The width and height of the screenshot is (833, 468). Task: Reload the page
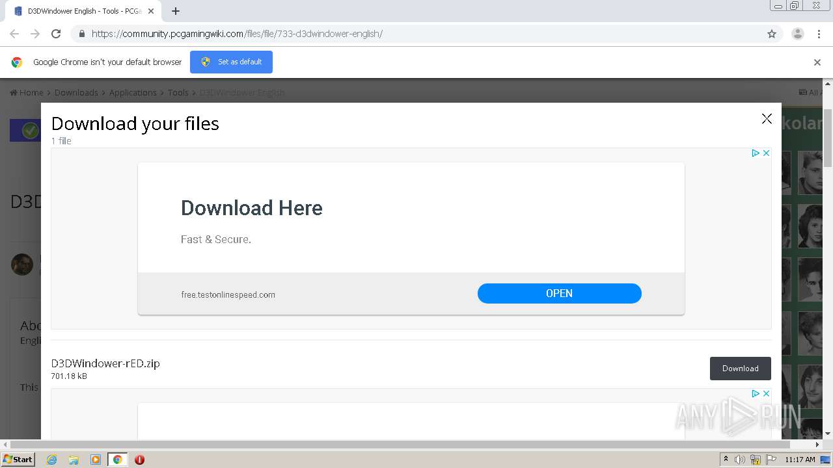pos(56,34)
